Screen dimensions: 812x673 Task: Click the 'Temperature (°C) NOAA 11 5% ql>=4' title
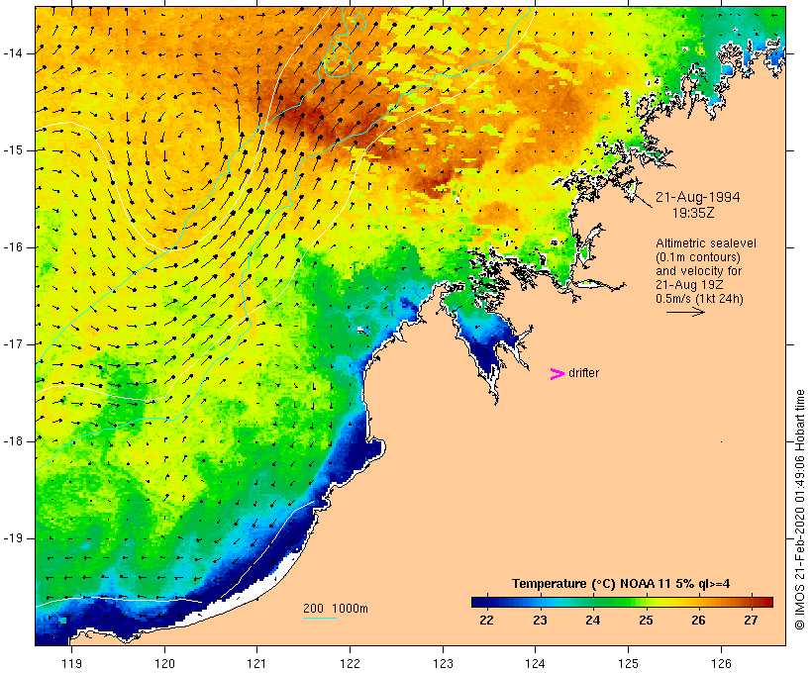coord(621,584)
